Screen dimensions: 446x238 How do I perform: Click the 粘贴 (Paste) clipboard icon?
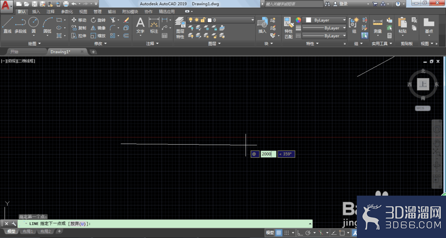(402, 25)
